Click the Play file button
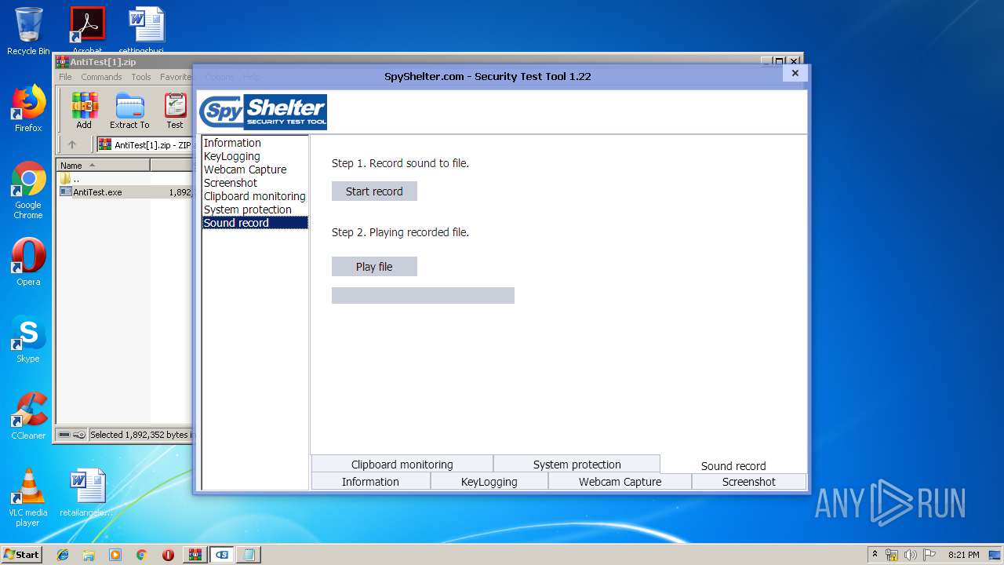 click(374, 267)
